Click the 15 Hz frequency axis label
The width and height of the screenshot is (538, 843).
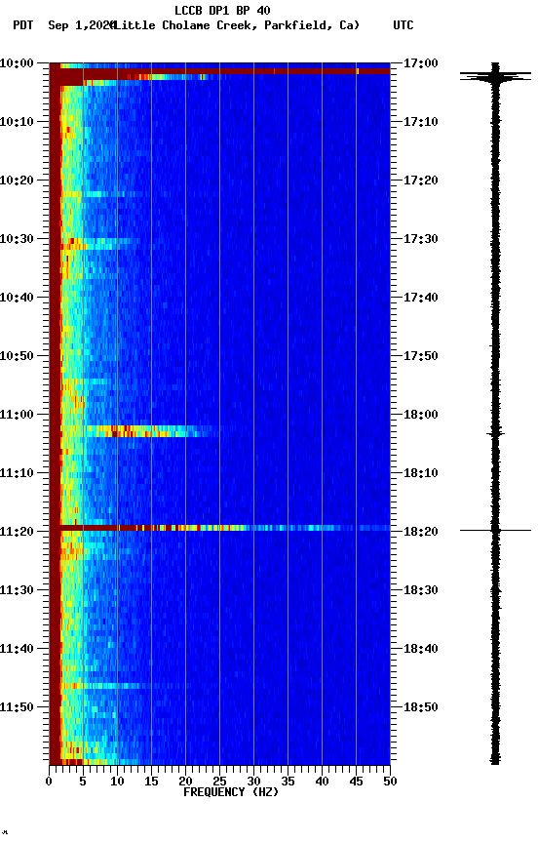click(x=151, y=782)
